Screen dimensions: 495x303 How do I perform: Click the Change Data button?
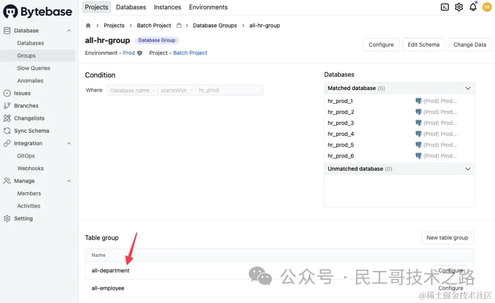(470, 45)
